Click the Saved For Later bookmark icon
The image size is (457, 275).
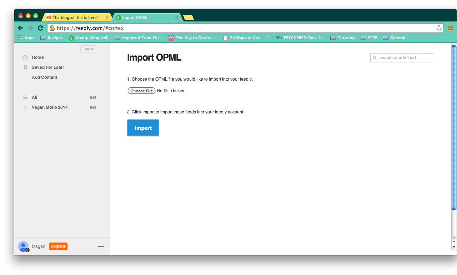25,67
